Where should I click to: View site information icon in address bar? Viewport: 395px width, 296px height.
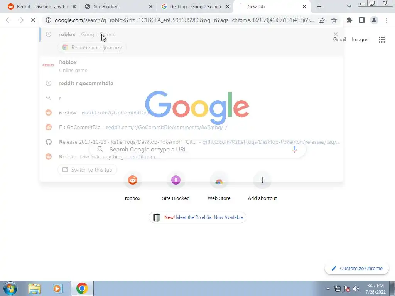[x=49, y=20]
